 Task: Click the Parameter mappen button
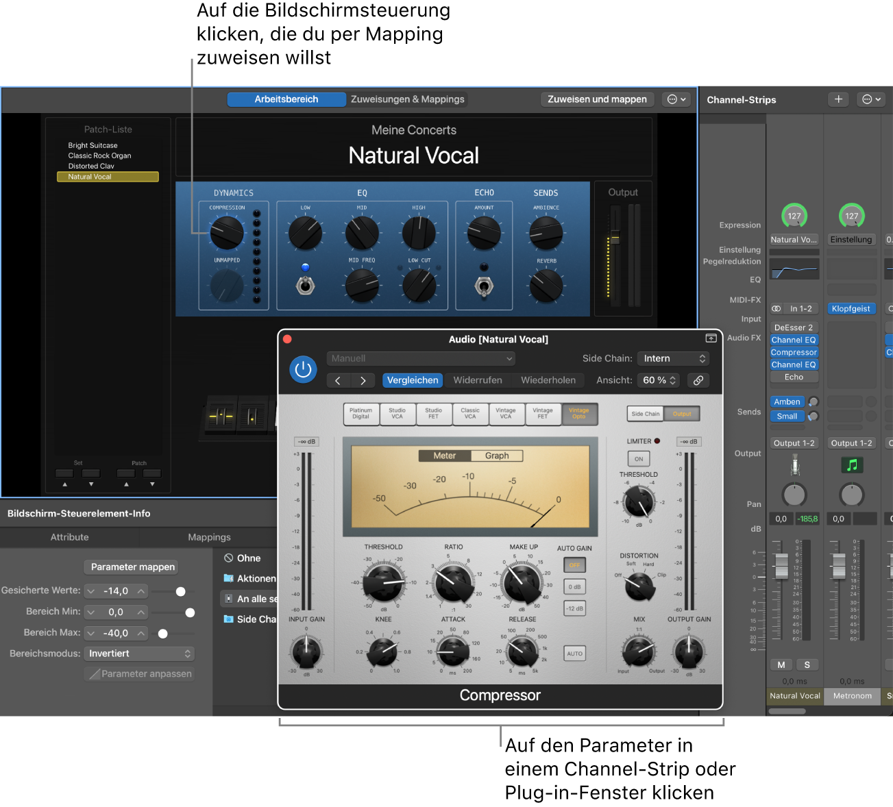coord(133,567)
